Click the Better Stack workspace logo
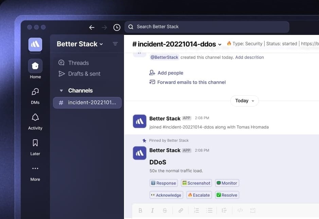Screen dimensions: 319x219 point(35,44)
